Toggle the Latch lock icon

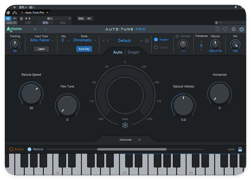click(240, 149)
